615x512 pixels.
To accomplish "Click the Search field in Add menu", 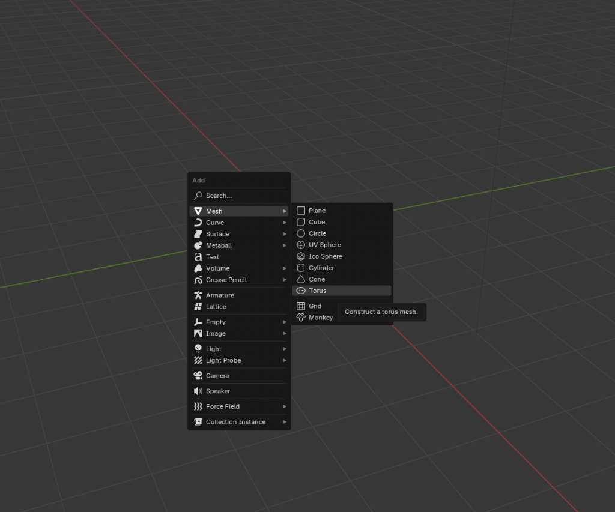I will click(239, 196).
